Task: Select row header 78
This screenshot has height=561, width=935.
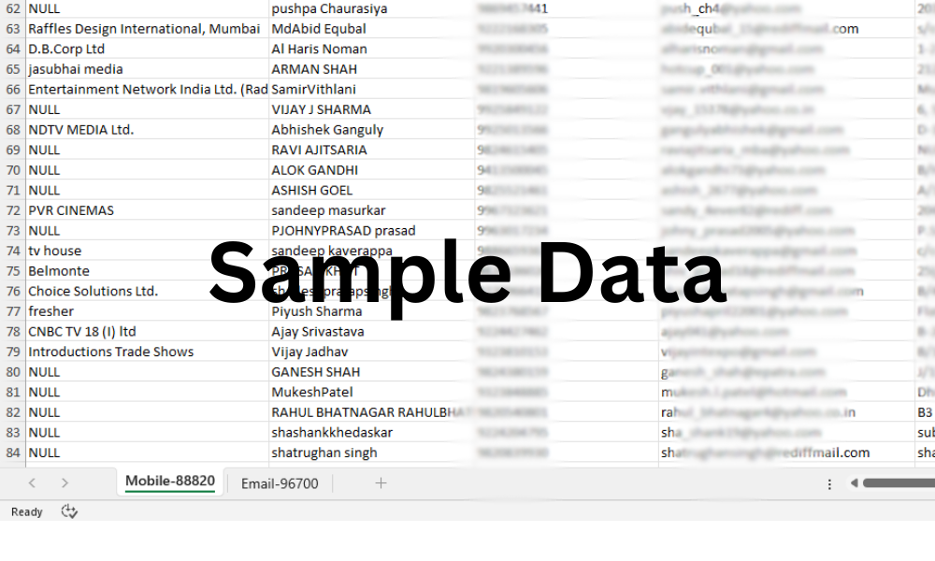Action: [13, 332]
